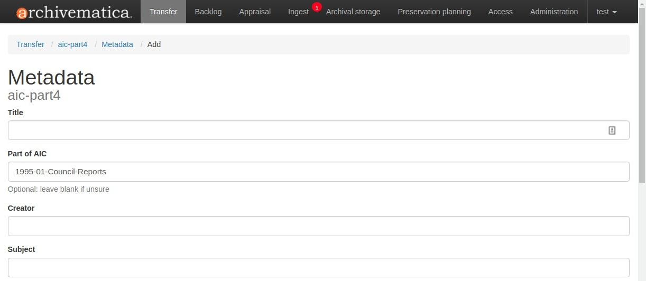The height and width of the screenshot is (281, 646).
Task: Select the Ingest tab
Action: 298,12
